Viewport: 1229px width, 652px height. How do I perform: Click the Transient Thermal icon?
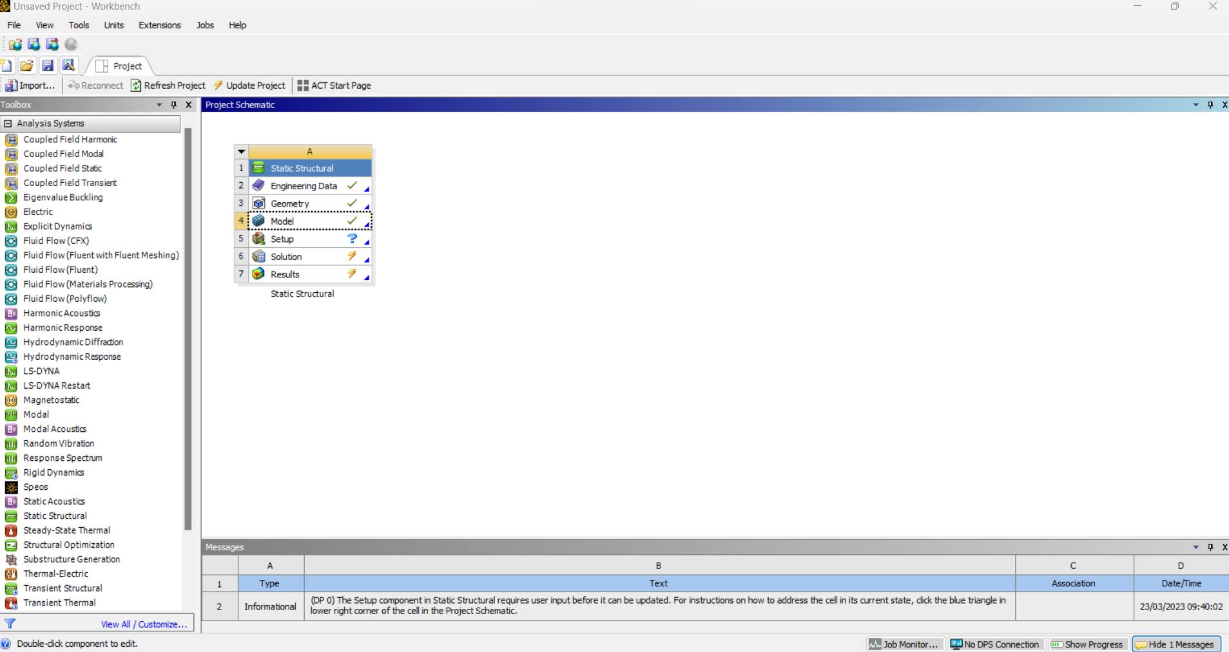coord(11,602)
